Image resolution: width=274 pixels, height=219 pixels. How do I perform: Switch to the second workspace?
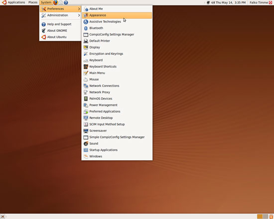(266, 217)
